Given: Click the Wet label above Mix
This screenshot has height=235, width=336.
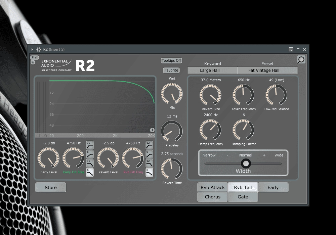Looking at the screenshot, I should (x=172, y=79).
